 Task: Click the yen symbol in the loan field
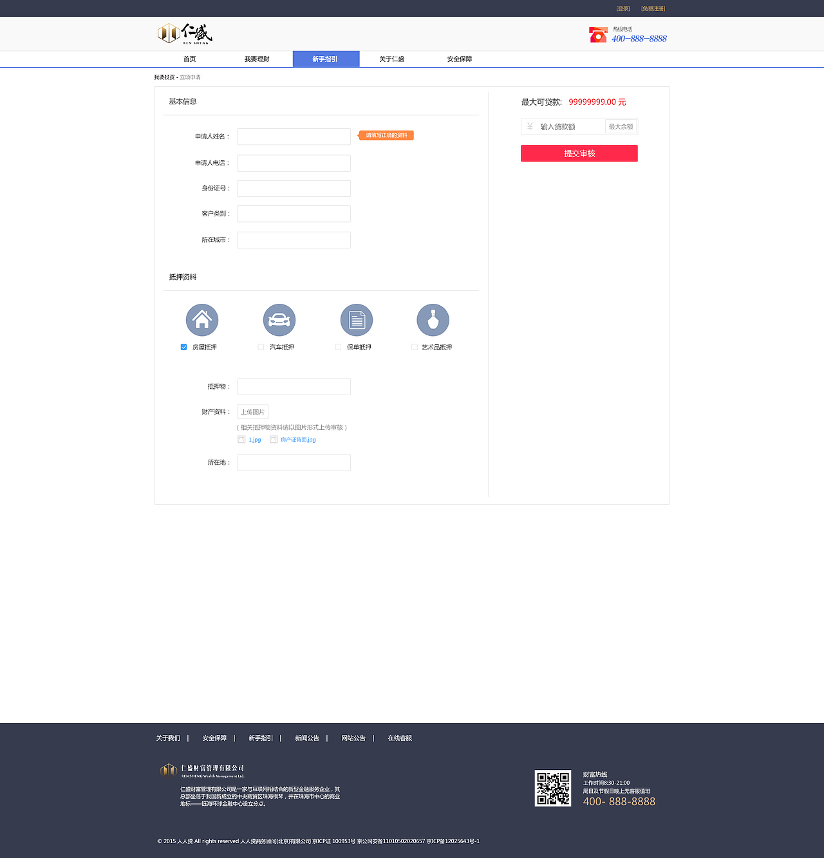point(530,127)
